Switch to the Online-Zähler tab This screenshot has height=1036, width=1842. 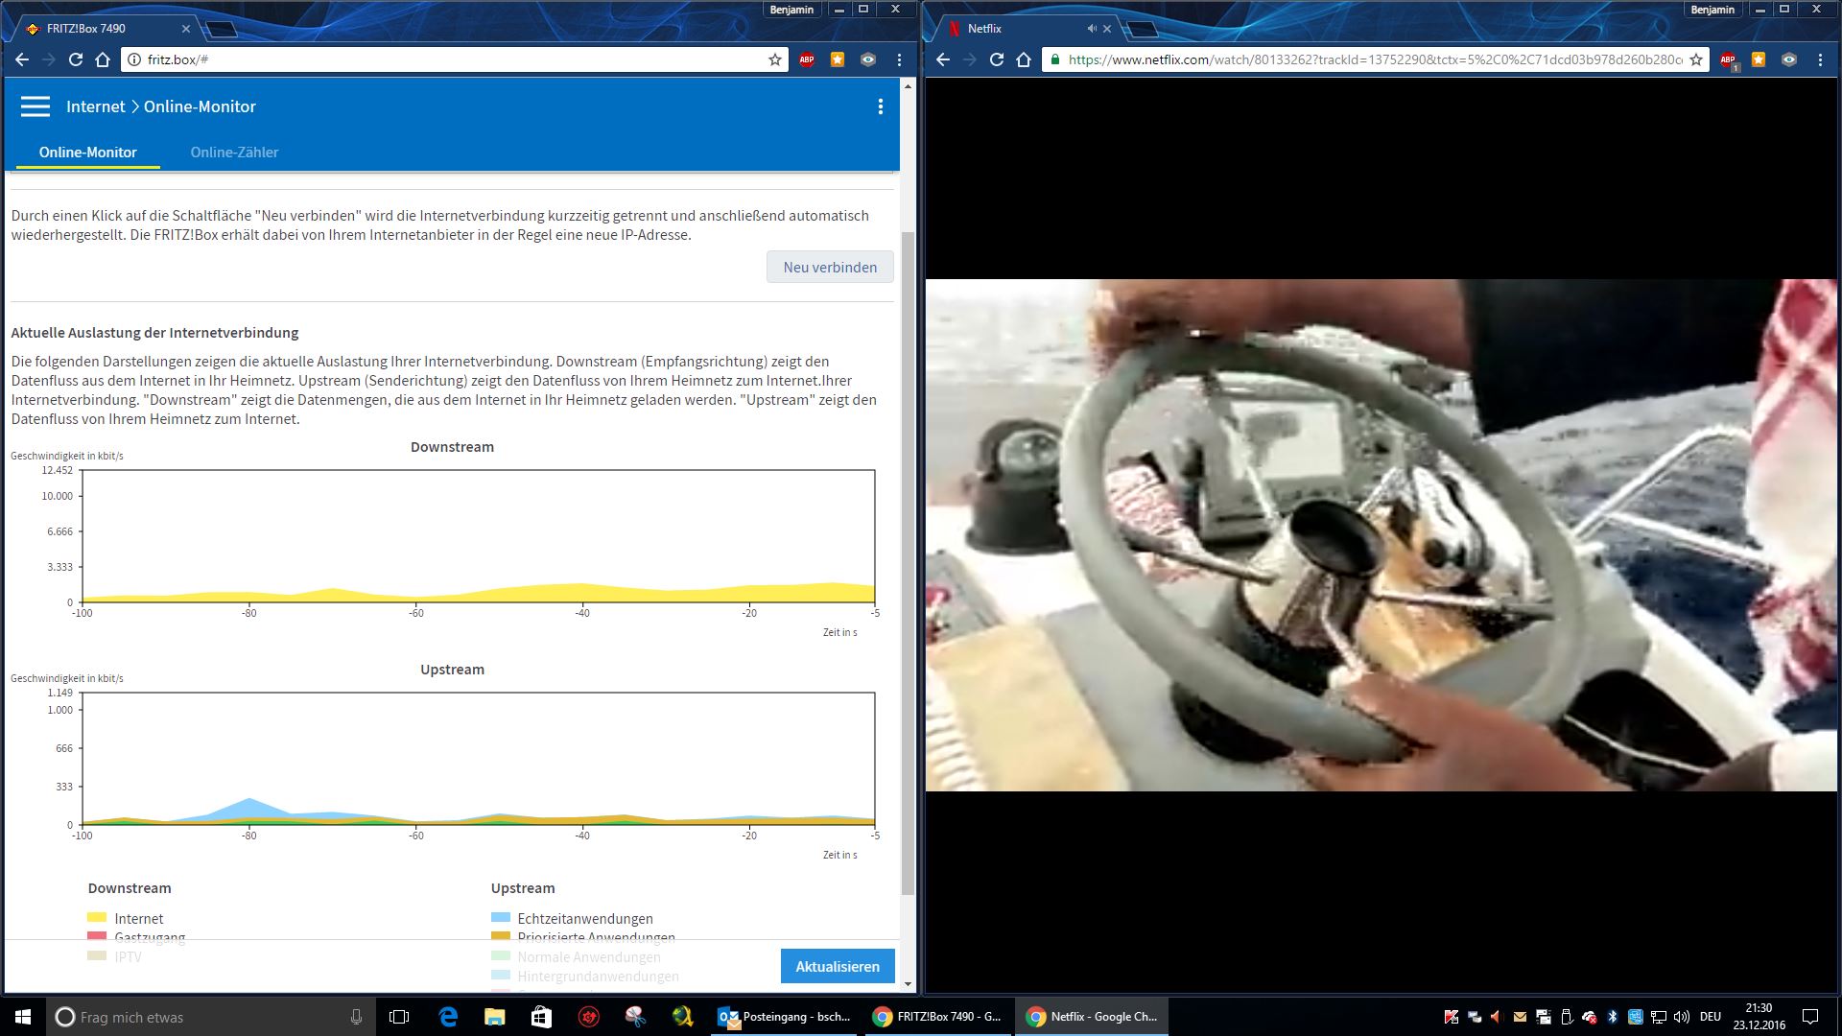[234, 153]
